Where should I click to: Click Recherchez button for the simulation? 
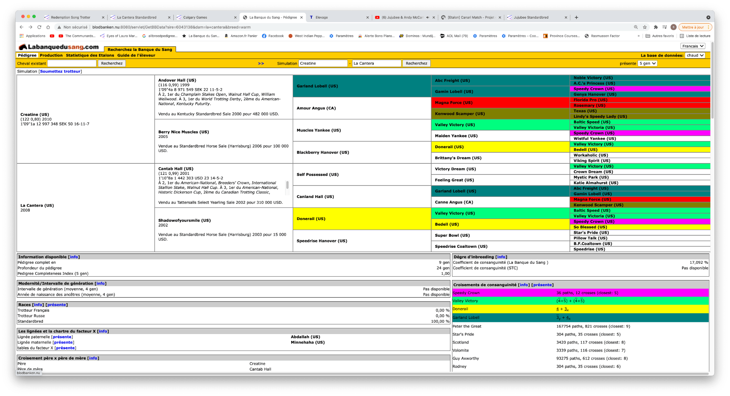[416, 63]
